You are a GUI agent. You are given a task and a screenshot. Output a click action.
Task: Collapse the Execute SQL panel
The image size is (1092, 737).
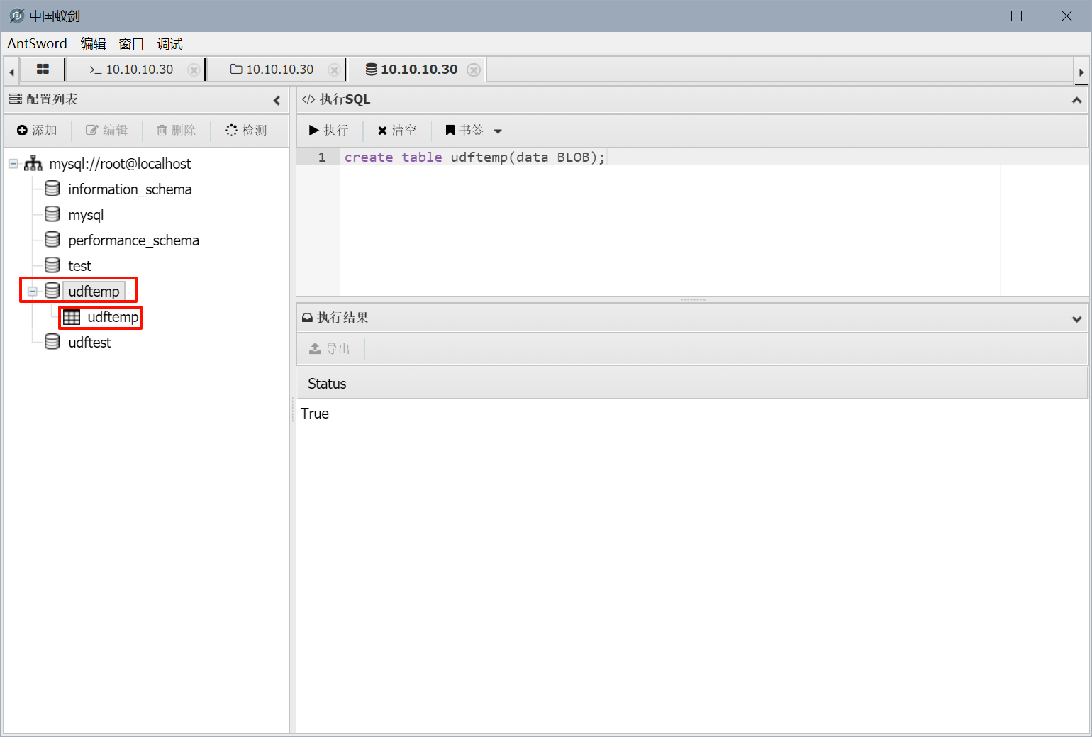(x=1076, y=100)
